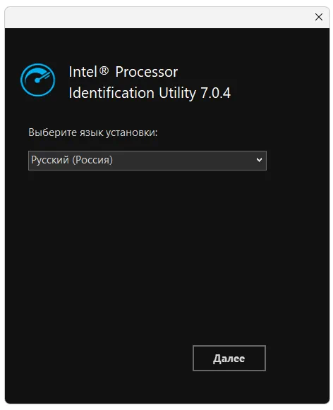The height and width of the screenshot is (410, 333).
Task: Click the blue speedometer utility logo
Action: point(37,80)
